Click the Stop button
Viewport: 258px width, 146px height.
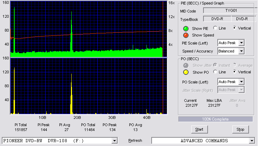pos(240,130)
